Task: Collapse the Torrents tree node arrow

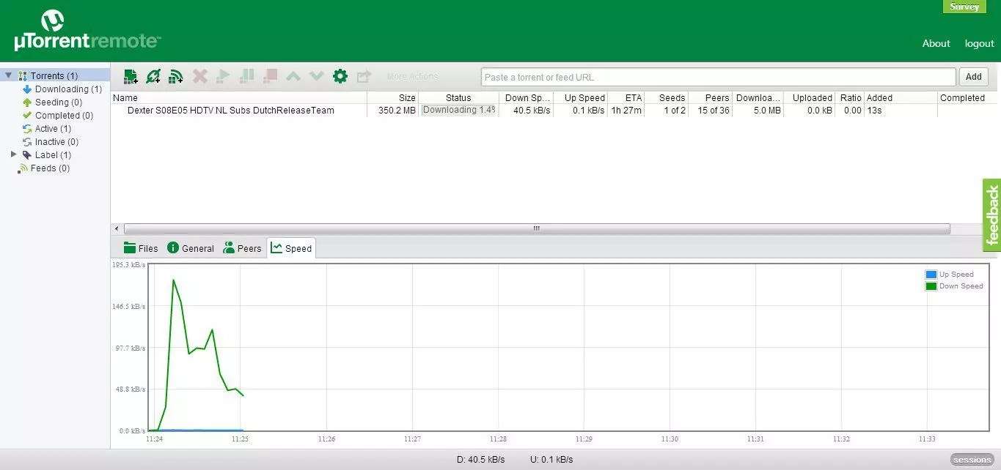Action: tap(9, 75)
